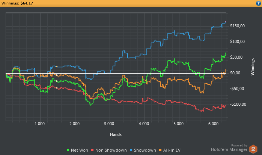Click the Powered by text
The height and width of the screenshot is (155, 262).
tap(239, 145)
